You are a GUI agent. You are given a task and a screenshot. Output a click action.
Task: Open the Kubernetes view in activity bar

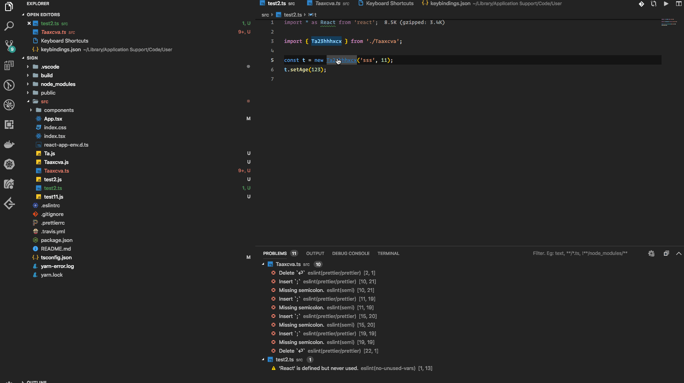pyautogui.click(x=9, y=164)
